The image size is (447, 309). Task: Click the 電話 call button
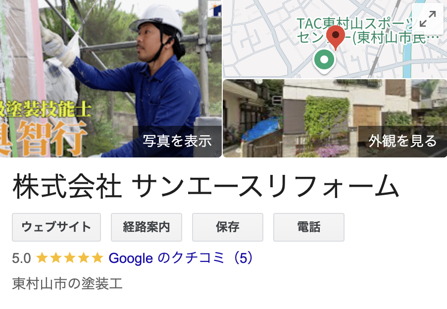click(309, 227)
